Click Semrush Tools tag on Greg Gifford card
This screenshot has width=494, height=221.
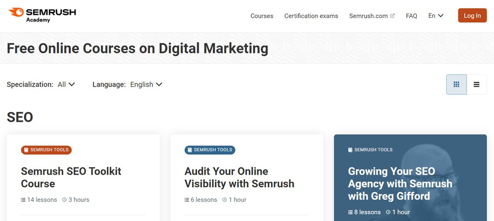(370, 150)
